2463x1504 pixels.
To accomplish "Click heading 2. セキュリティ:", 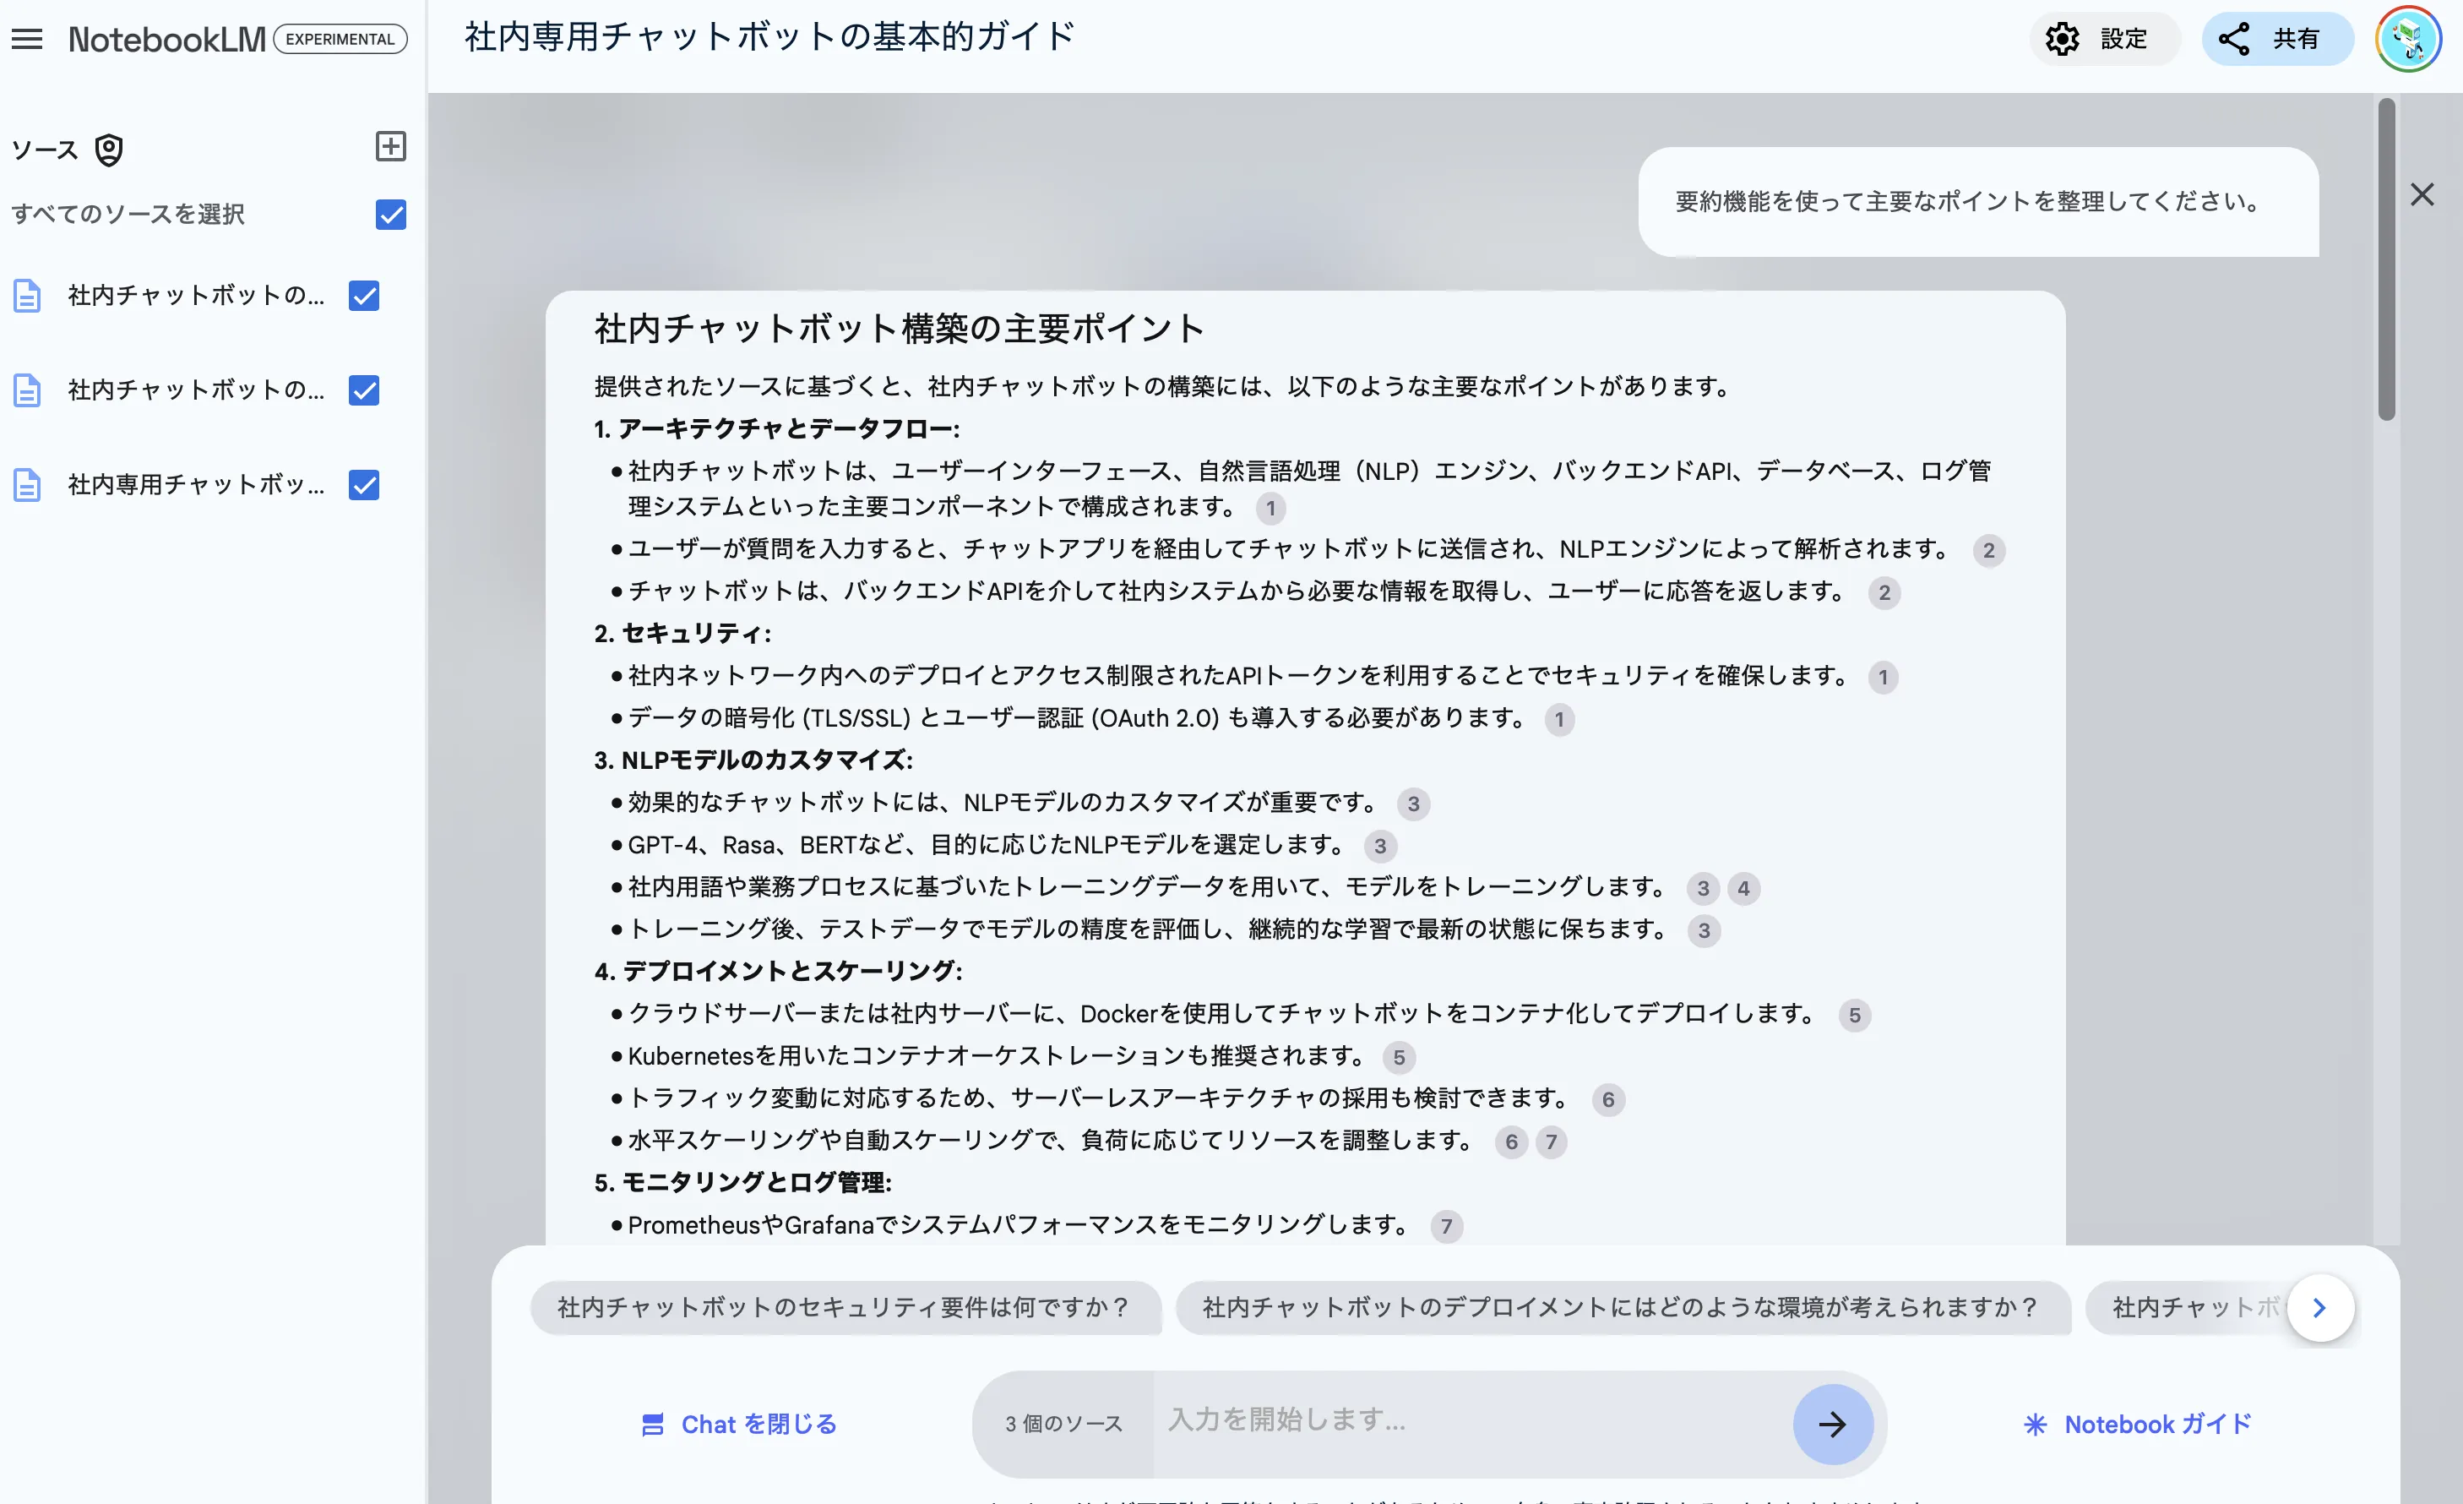I will (682, 634).
